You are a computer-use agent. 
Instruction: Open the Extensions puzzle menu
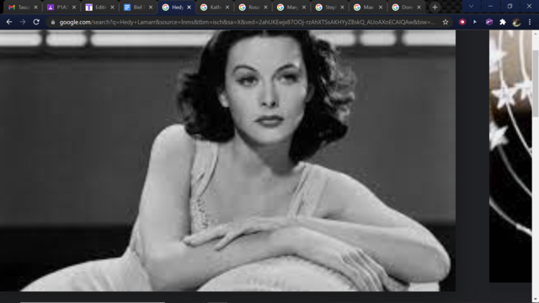[503, 22]
